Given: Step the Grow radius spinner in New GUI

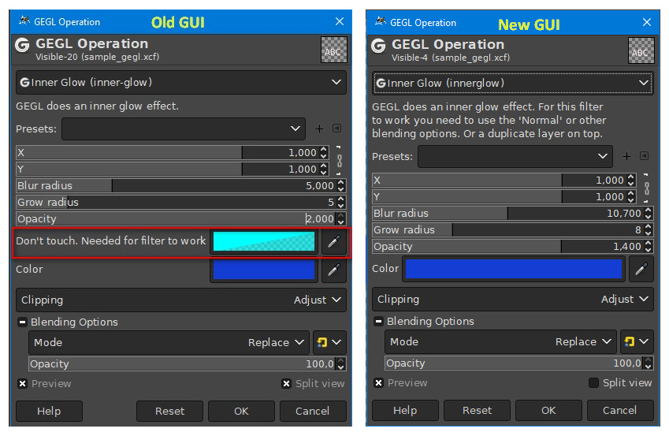Looking at the screenshot, I should [x=649, y=229].
